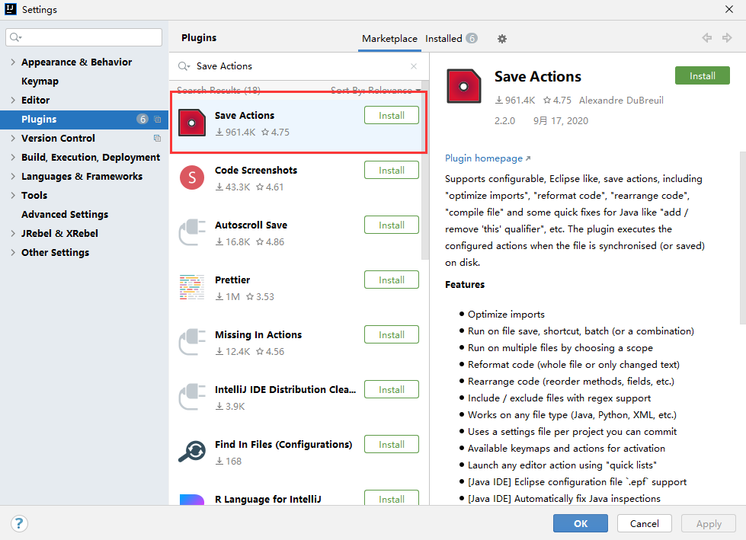This screenshot has height=540, width=746.
Task: Click Save Actions large icon in details
Action: point(464,86)
